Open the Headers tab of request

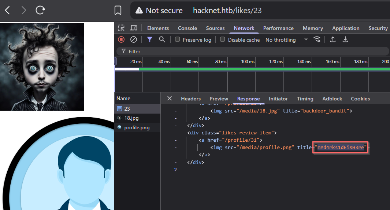point(191,99)
